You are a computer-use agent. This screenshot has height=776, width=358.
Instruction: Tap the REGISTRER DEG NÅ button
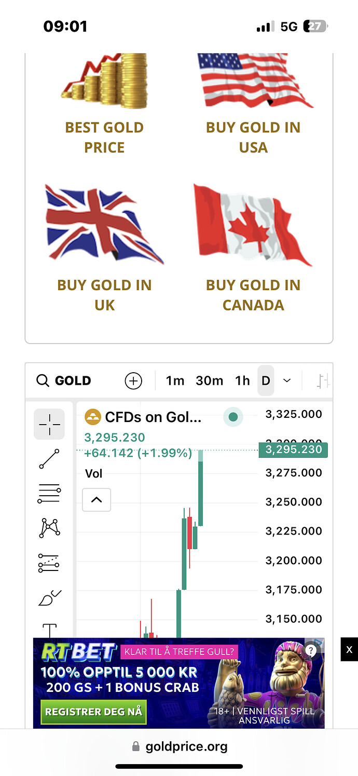click(x=94, y=711)
